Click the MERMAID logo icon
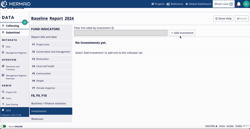The image size is (250, 129). (4, 4)
